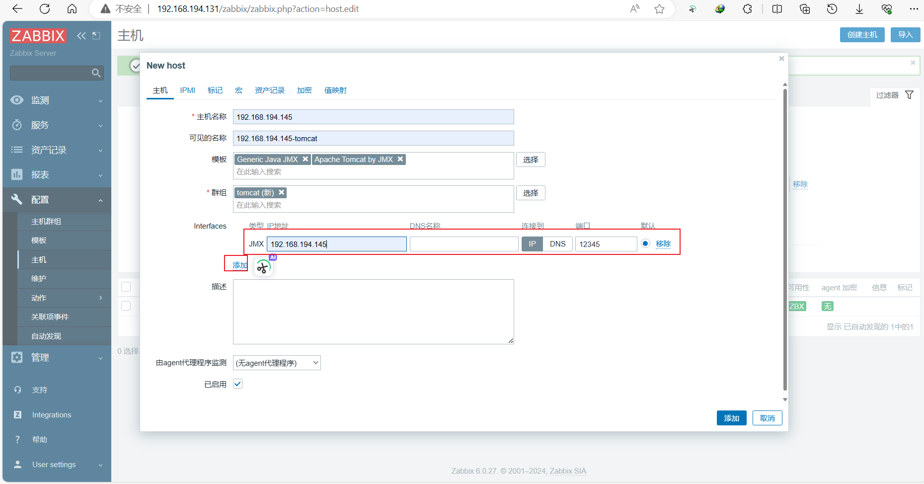Click the 支持 support headset icon
Screen dimensions: 924x484
pos(17,390)
